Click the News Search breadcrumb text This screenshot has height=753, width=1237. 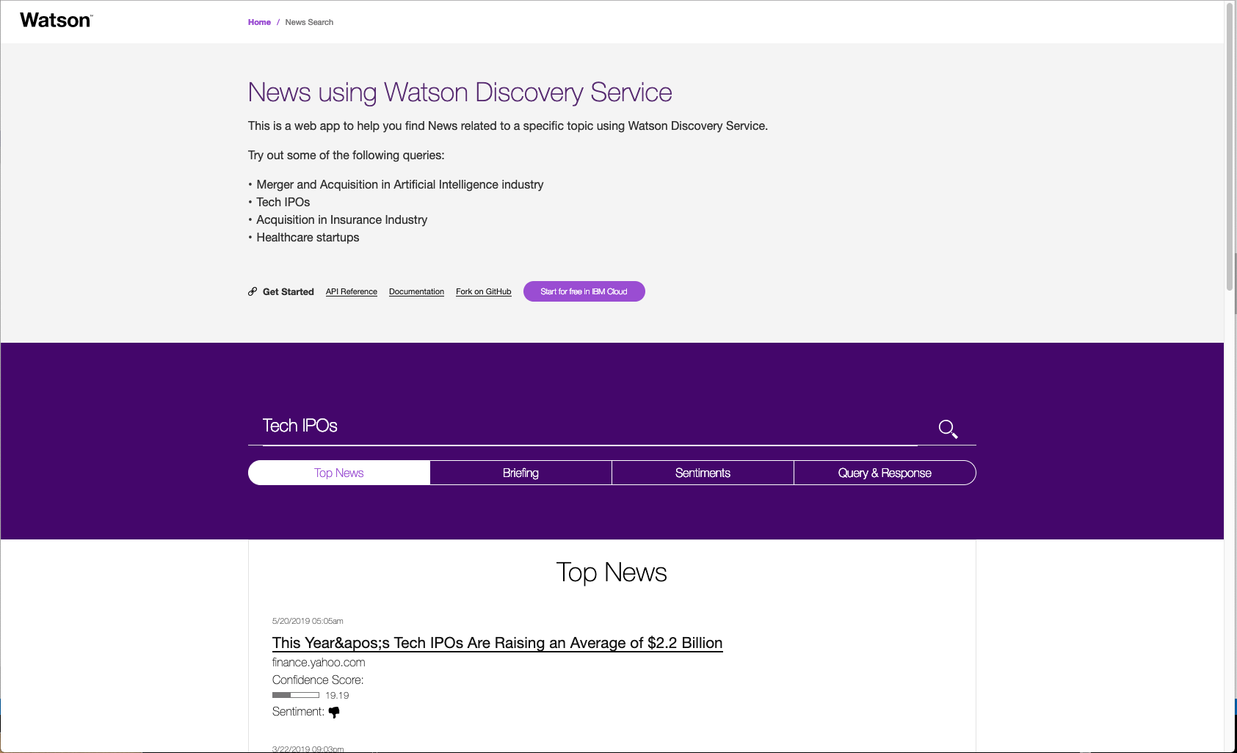tap(309, 22)
